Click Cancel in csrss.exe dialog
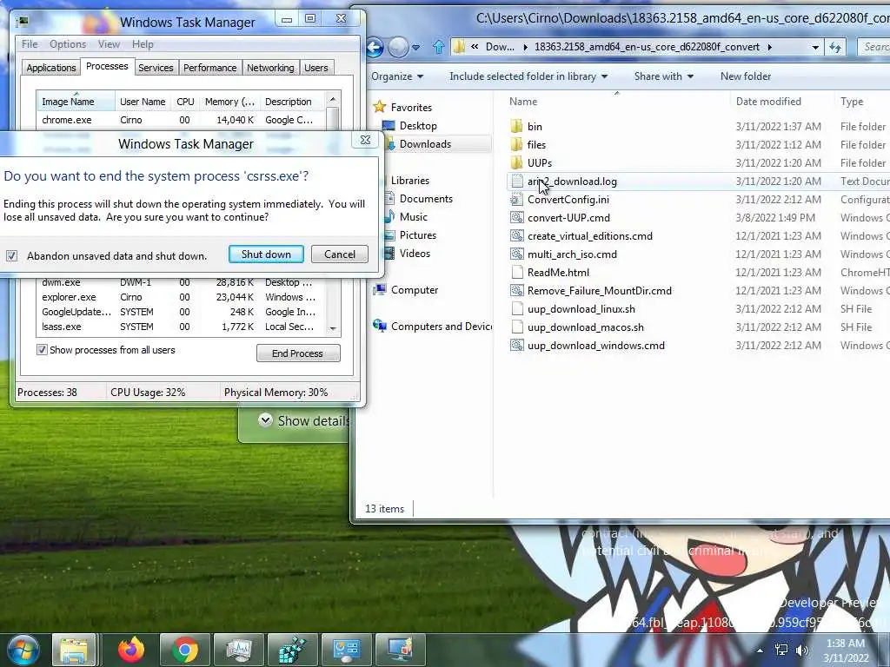The image size is (890, 667). click(340, 254)
